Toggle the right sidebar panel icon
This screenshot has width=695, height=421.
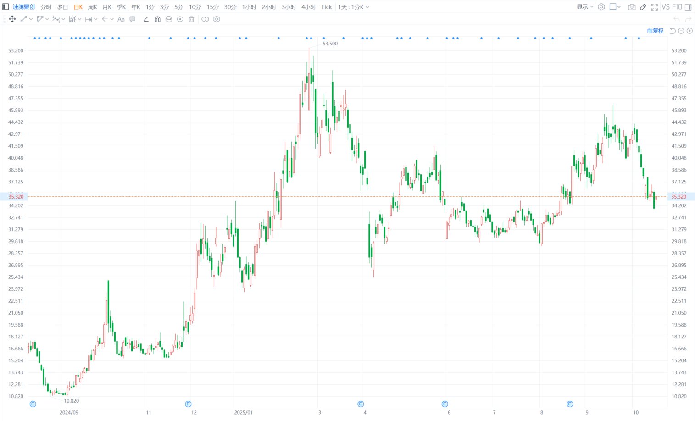pos(688,7)
